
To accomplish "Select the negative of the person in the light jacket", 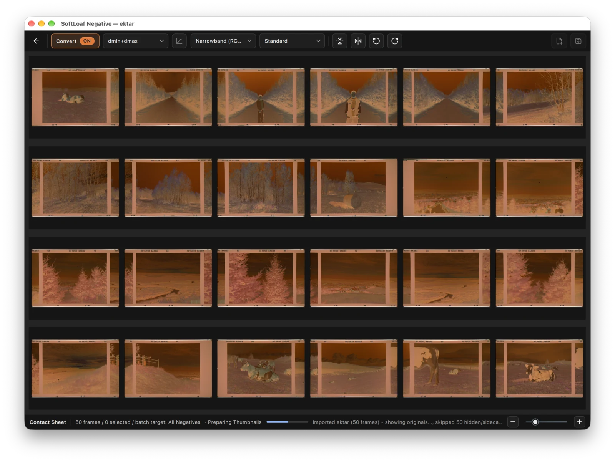I will (354, 97).
